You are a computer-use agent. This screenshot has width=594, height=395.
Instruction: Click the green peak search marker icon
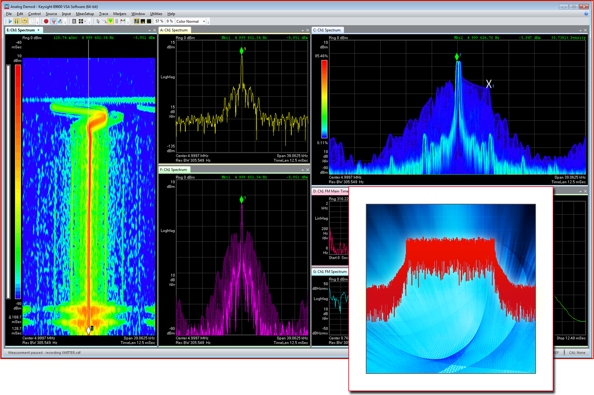tap(110, 21)
